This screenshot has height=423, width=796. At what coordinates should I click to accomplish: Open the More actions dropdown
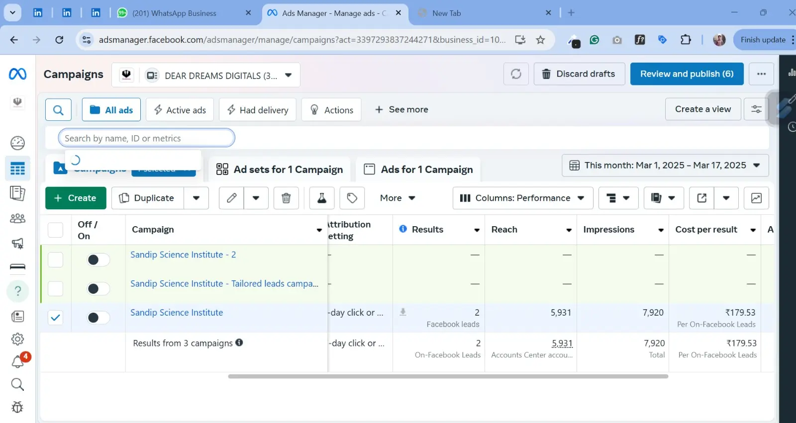(x=397, y=198)
